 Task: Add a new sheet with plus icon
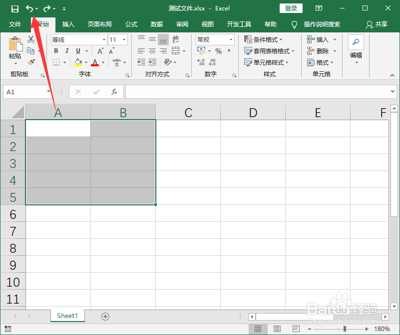(x=105, y=317)
